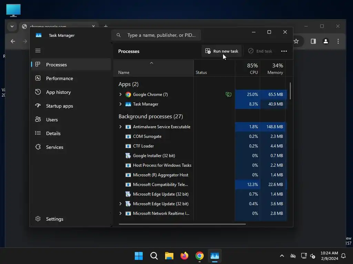Click the Task Manager search field

(156, 35)
